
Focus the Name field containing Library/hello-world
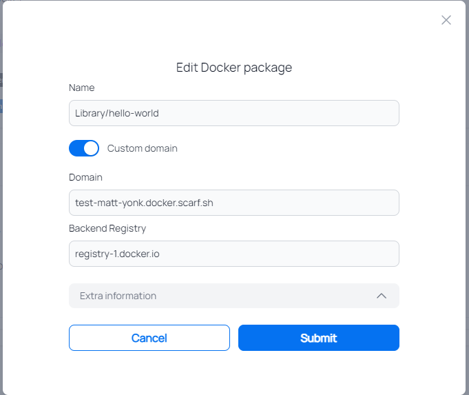[x=234, y=113]
